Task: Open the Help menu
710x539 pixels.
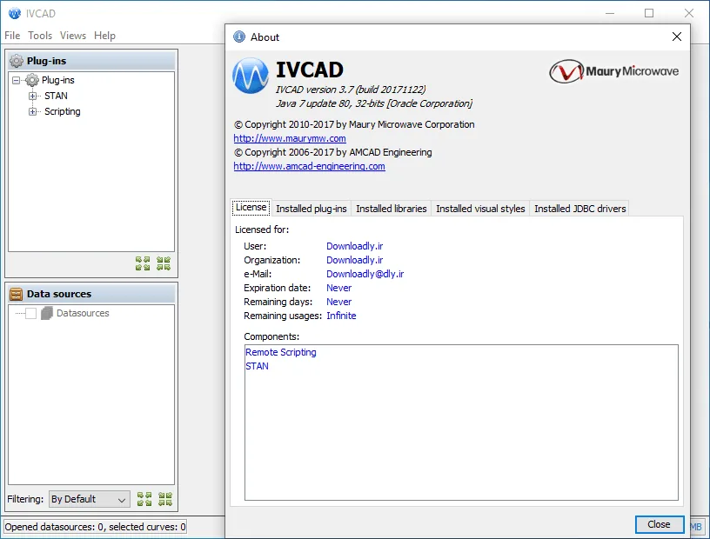Action: point(104,36)
